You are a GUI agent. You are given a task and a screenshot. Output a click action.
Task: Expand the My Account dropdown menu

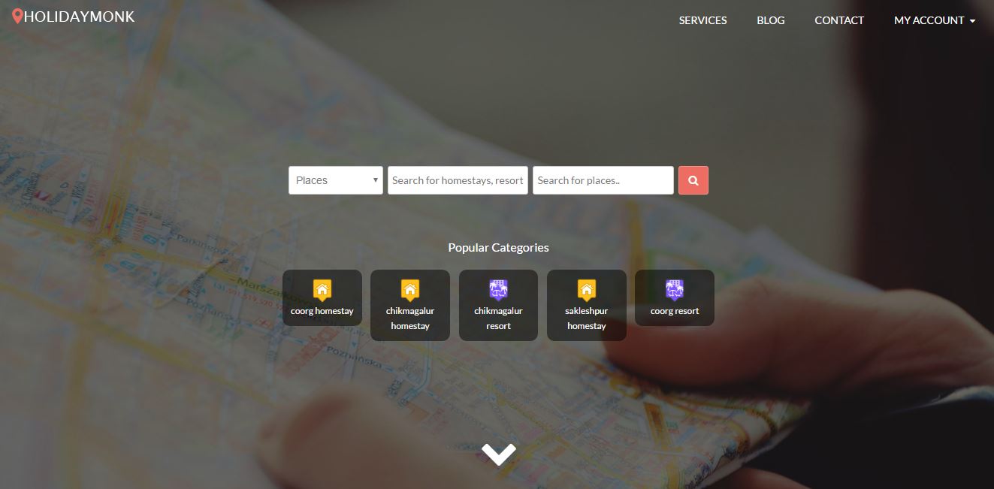(x=935, y=20)
